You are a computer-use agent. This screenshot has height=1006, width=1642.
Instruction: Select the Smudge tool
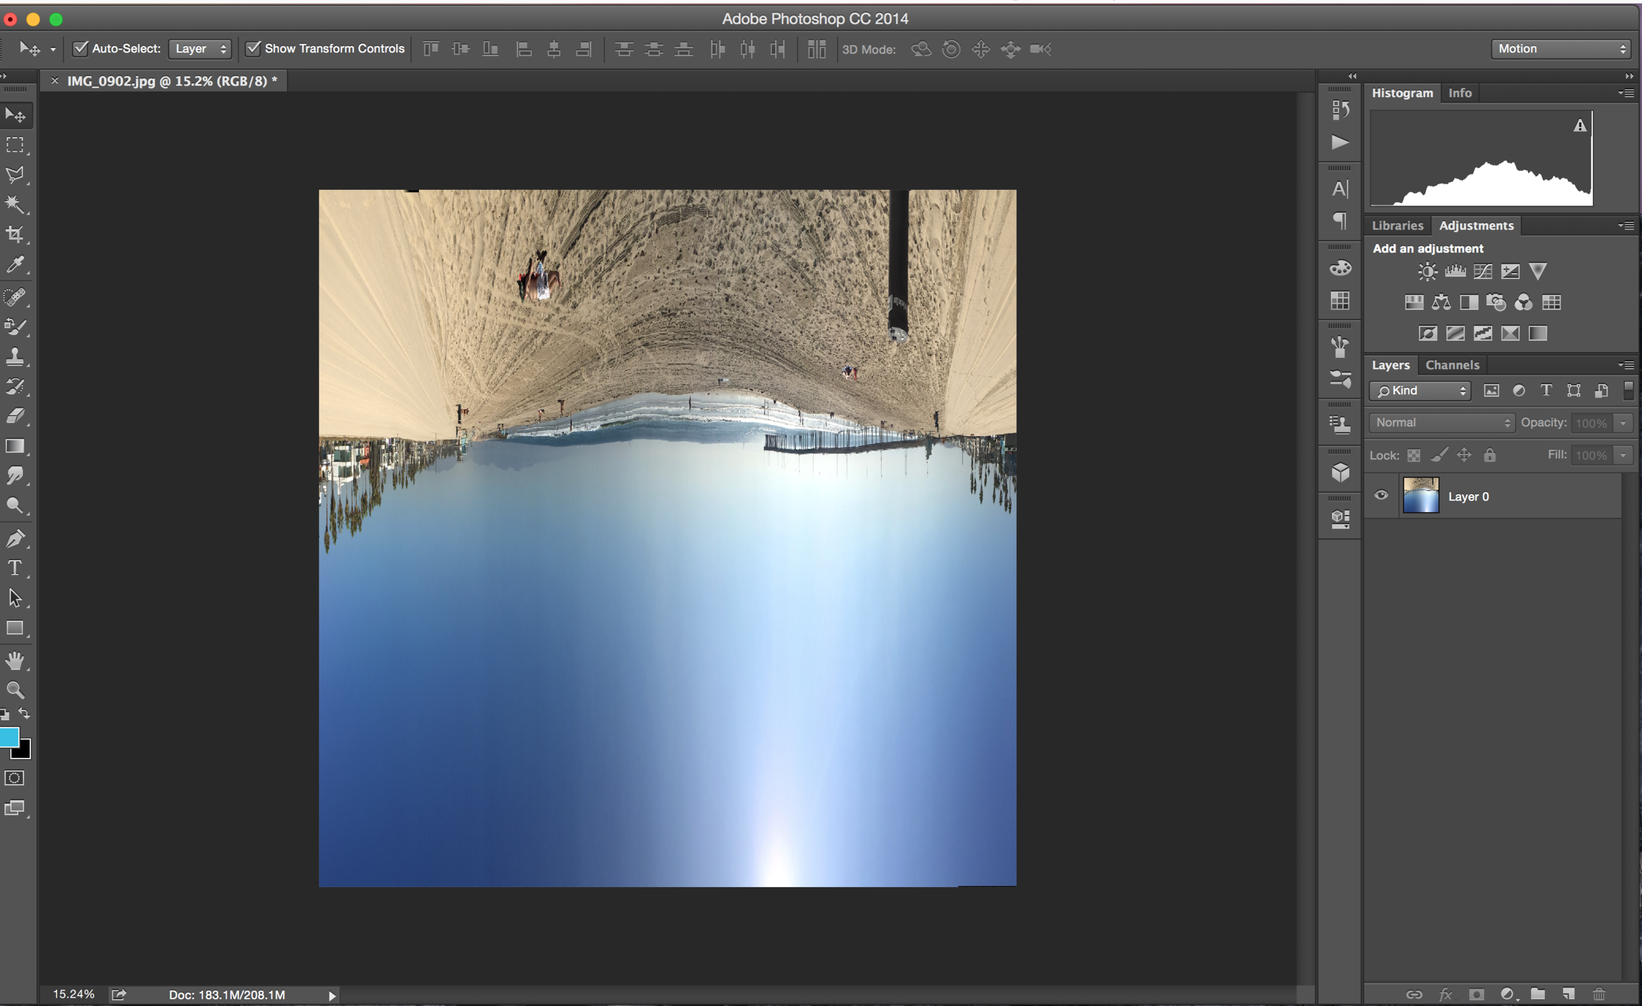[15, 475]
